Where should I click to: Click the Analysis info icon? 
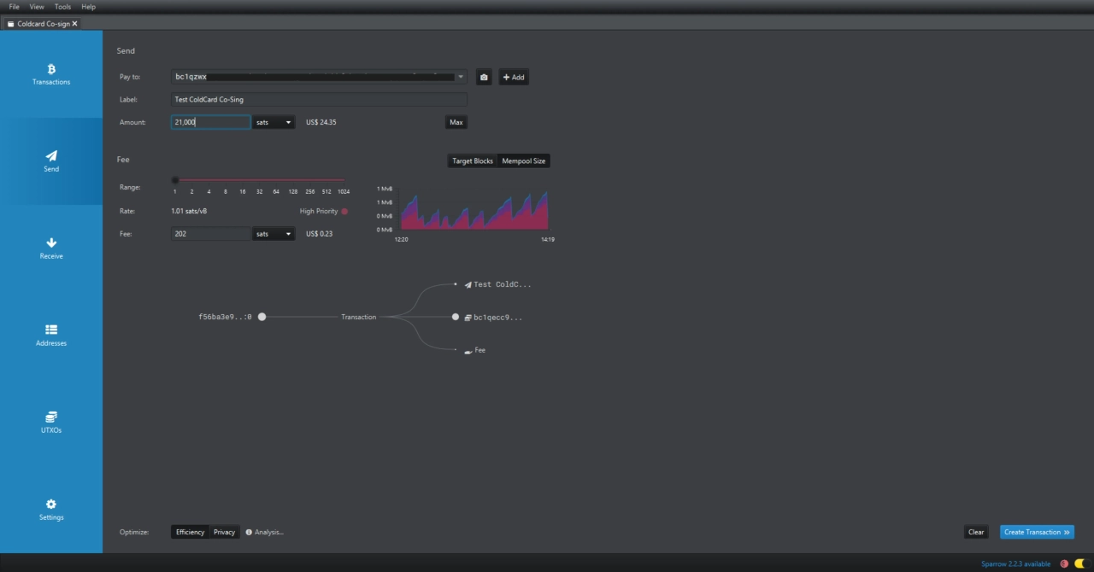249,532
